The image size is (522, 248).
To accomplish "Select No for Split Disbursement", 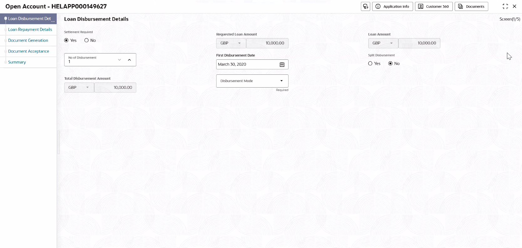I will (390, 63).
